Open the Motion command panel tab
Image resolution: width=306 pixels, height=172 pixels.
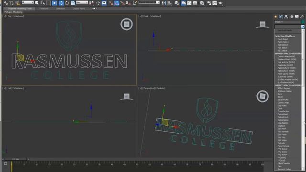[x=292, y=17]
